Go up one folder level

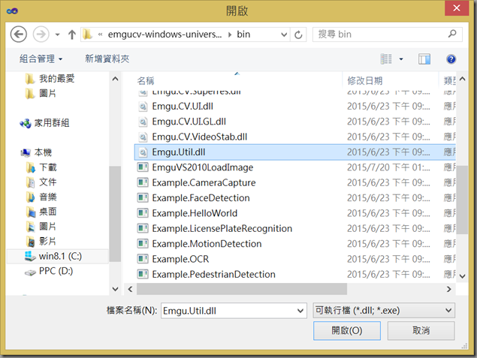[72, 35]
